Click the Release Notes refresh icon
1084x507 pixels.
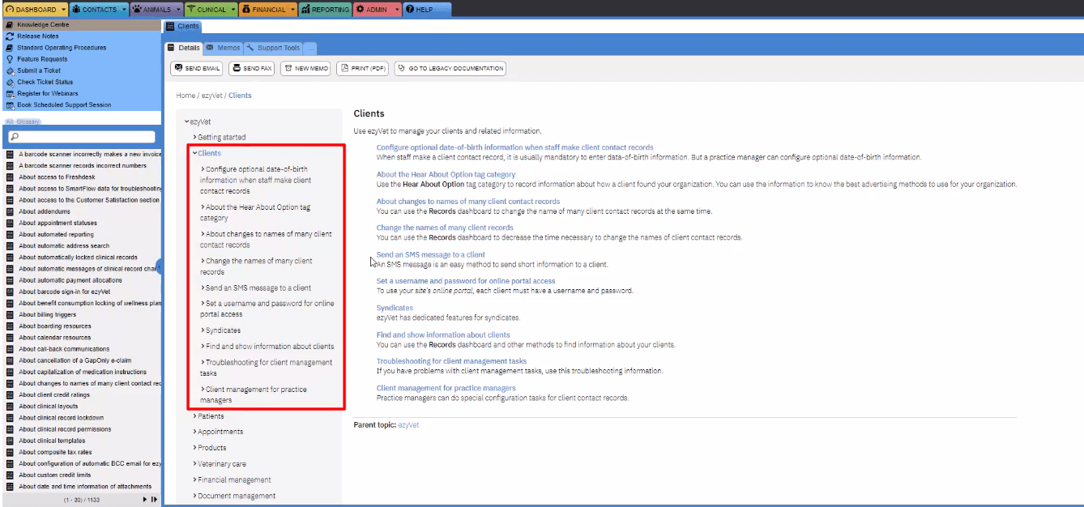tap(10, 36)
